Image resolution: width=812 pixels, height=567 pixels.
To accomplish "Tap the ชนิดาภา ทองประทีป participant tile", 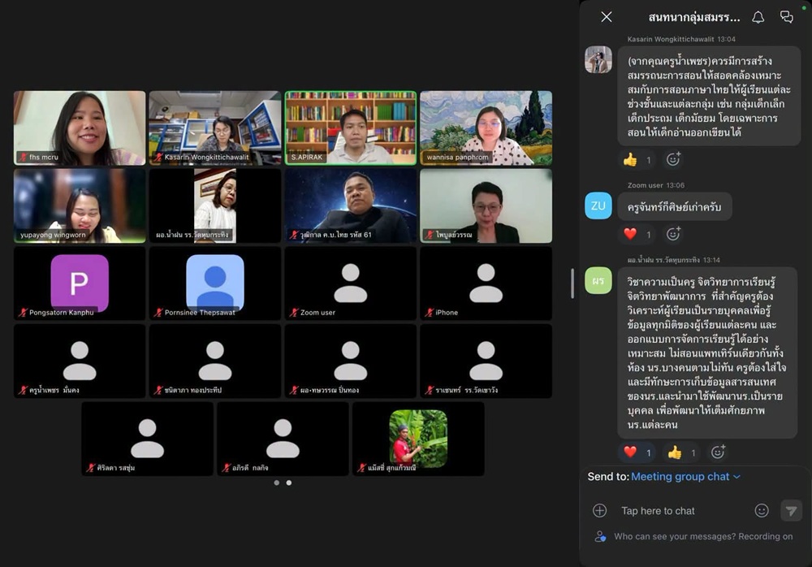I will point(215,361).
